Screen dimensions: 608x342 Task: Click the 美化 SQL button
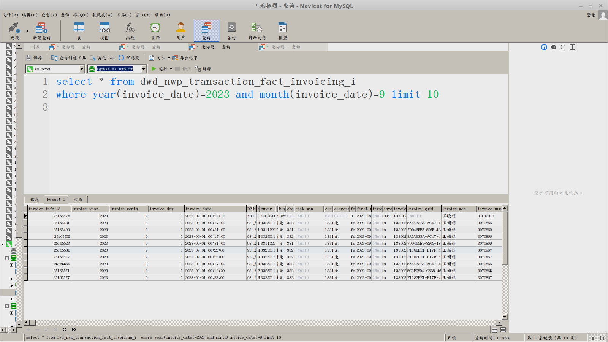(x=102, y=58)
